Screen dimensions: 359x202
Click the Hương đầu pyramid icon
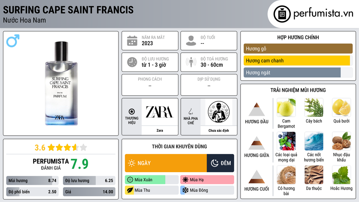(x=257, y=109)
